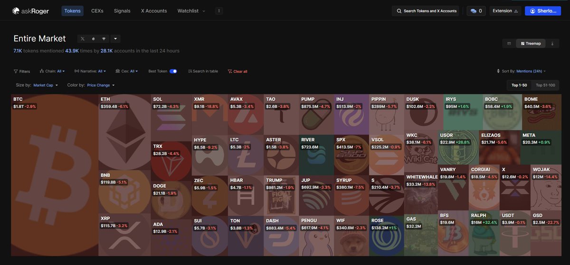Click the X source filter icon beside Entire Market
Screen dimensions: 570x265
point(83,39)
